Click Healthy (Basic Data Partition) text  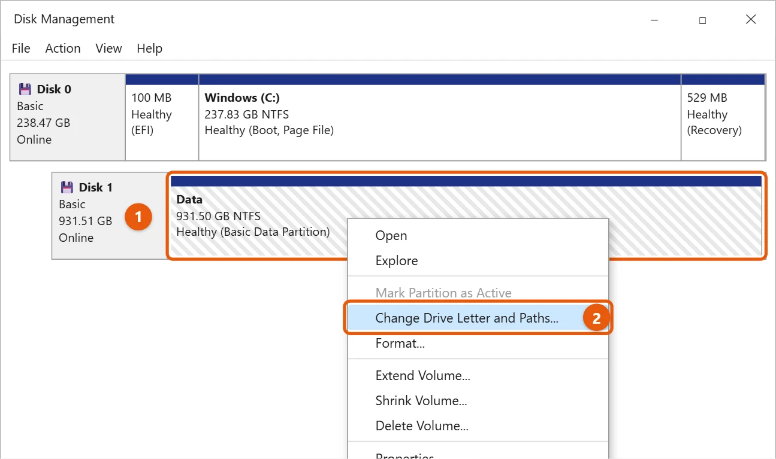253,232
